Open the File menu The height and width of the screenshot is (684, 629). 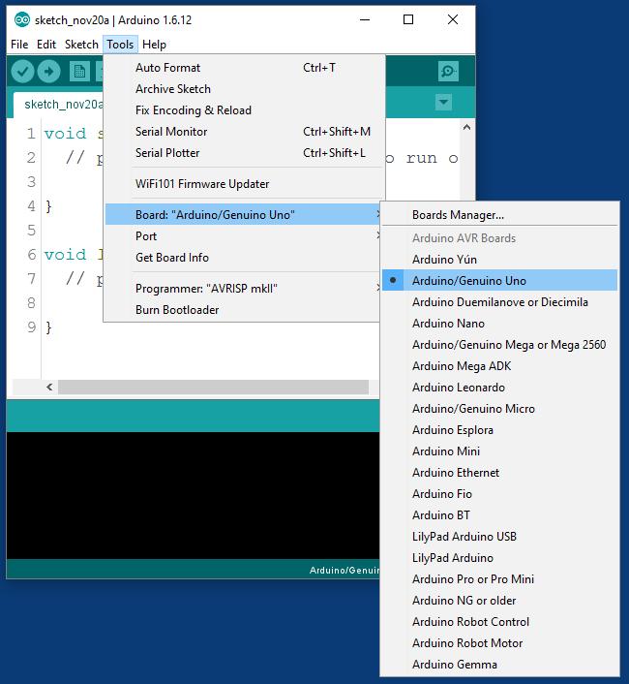tap(19, 45)
